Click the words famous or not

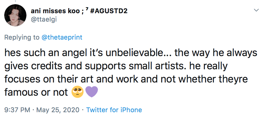[36, 92]
